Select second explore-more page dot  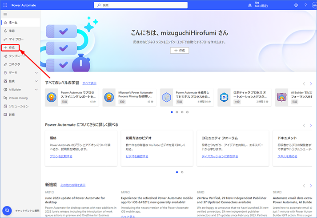[x=182, y=172]
